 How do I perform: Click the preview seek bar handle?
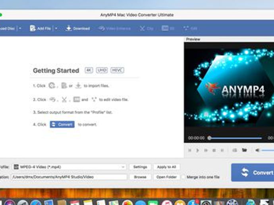pos(209,138)
